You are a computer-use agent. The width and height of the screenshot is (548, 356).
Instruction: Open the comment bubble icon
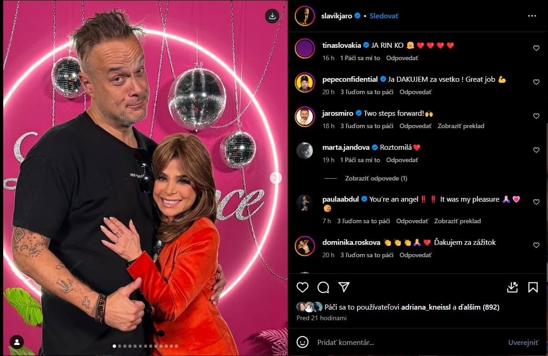point(323,287)
